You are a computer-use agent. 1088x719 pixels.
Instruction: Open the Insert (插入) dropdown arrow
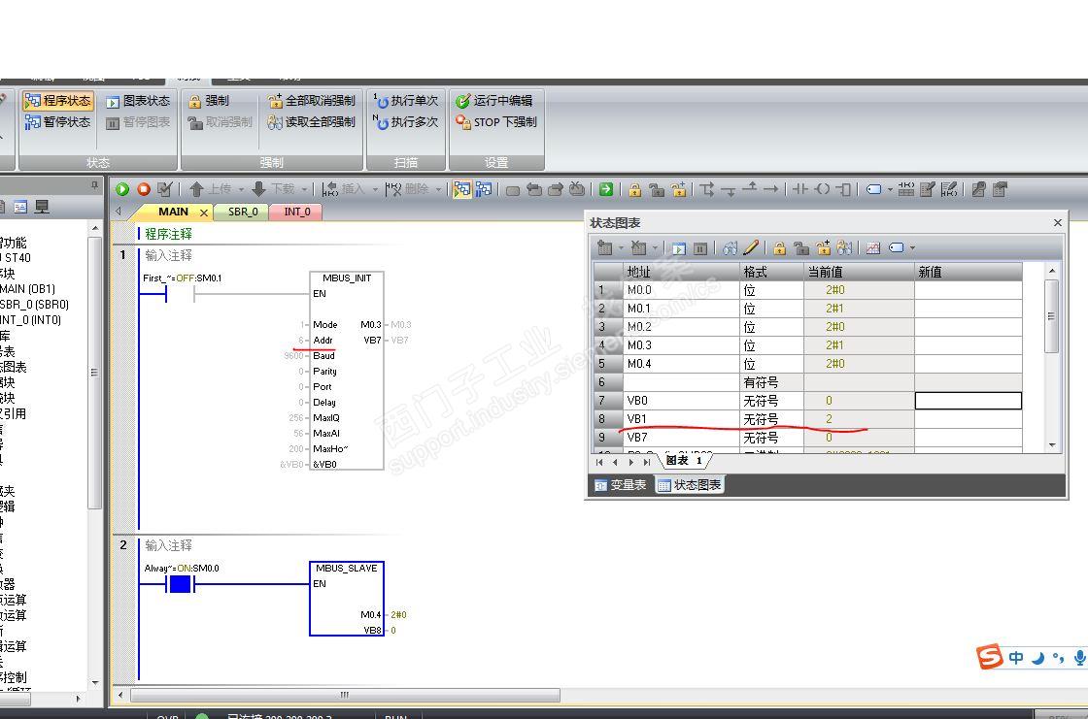coord(375,189)
